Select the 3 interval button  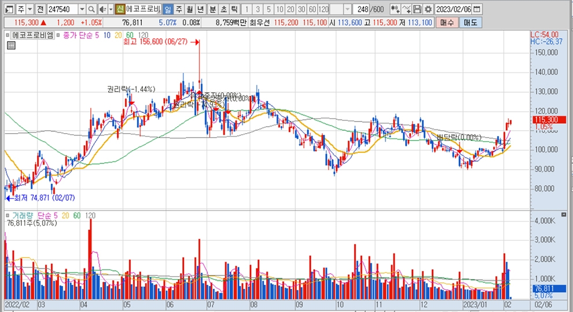(x=258, y=9)
